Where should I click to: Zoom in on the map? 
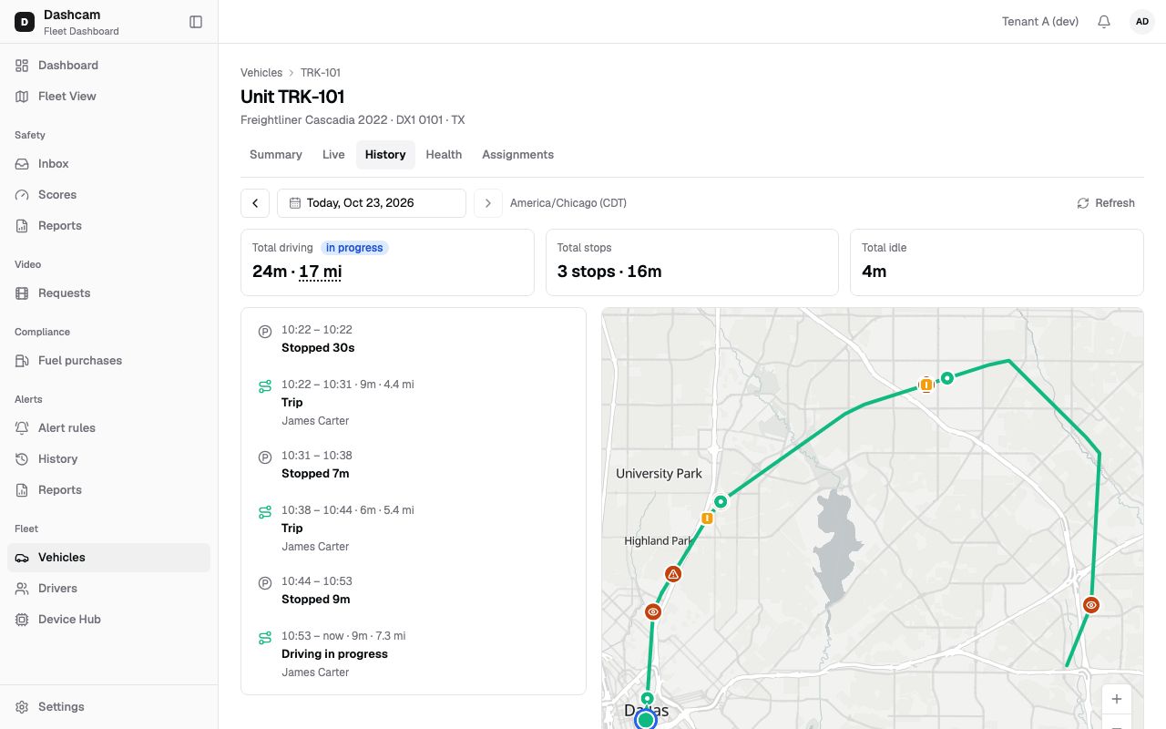tap(1117, 699)
